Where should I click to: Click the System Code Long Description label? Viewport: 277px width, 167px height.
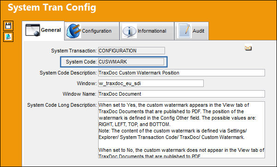pos(62,105)
